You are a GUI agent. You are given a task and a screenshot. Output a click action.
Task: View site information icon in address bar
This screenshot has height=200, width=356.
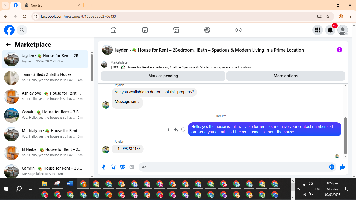click(x=36, y=16)
